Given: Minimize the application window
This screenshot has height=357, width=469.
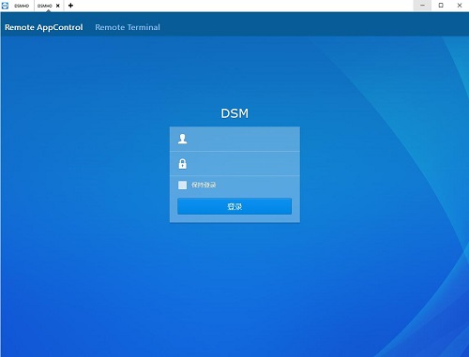Looking at the screenshot, I should coord(422,6).
